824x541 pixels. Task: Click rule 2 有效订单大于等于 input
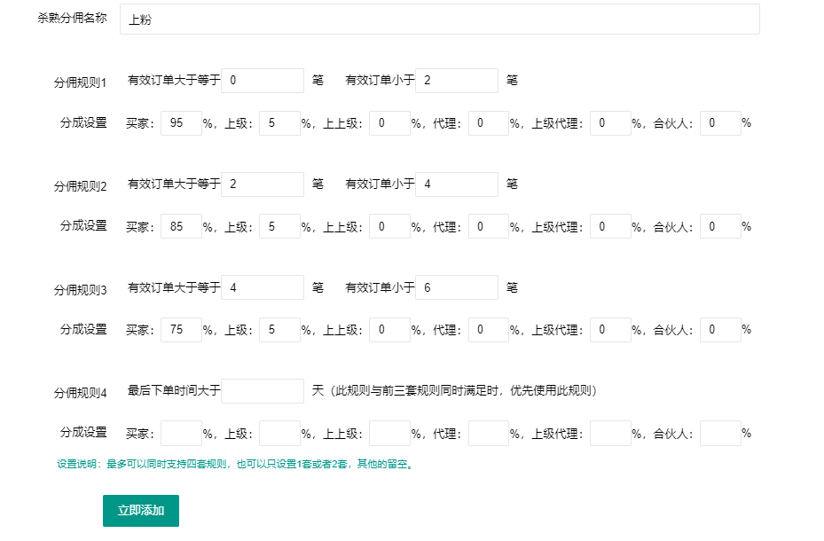[x=263, y=184]
